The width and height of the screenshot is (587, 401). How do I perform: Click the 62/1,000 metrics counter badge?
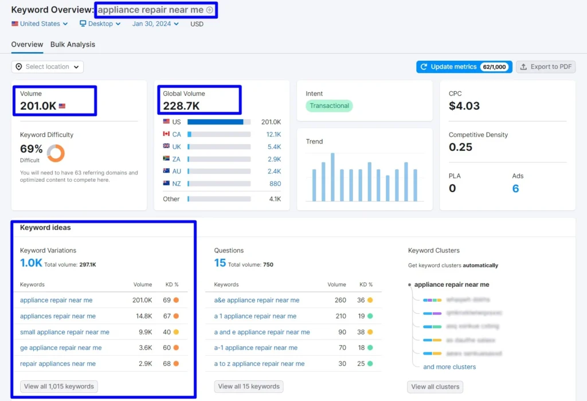494,67
